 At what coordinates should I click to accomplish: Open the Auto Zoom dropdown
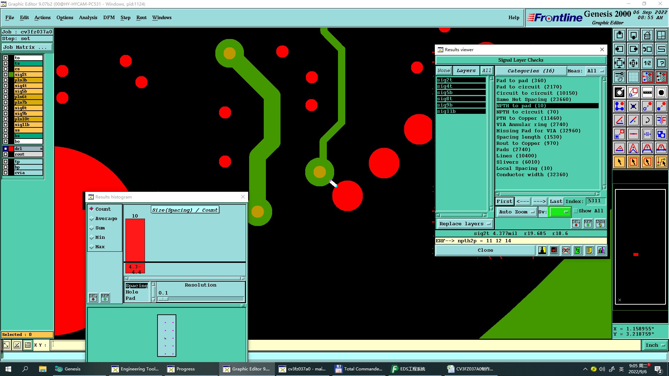click(x=516, y=212)
